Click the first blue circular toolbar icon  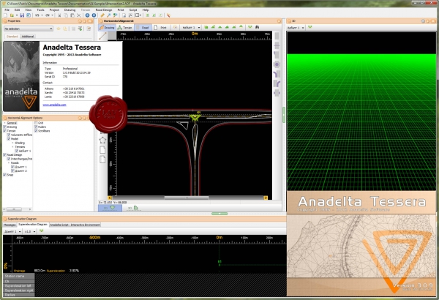pyautogui.click(x=87, y=15)
